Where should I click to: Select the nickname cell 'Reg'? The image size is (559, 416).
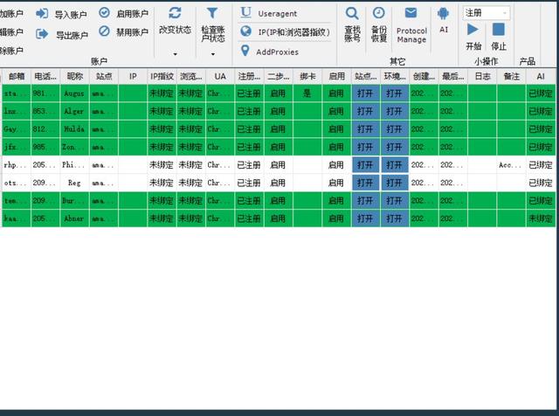74,183
